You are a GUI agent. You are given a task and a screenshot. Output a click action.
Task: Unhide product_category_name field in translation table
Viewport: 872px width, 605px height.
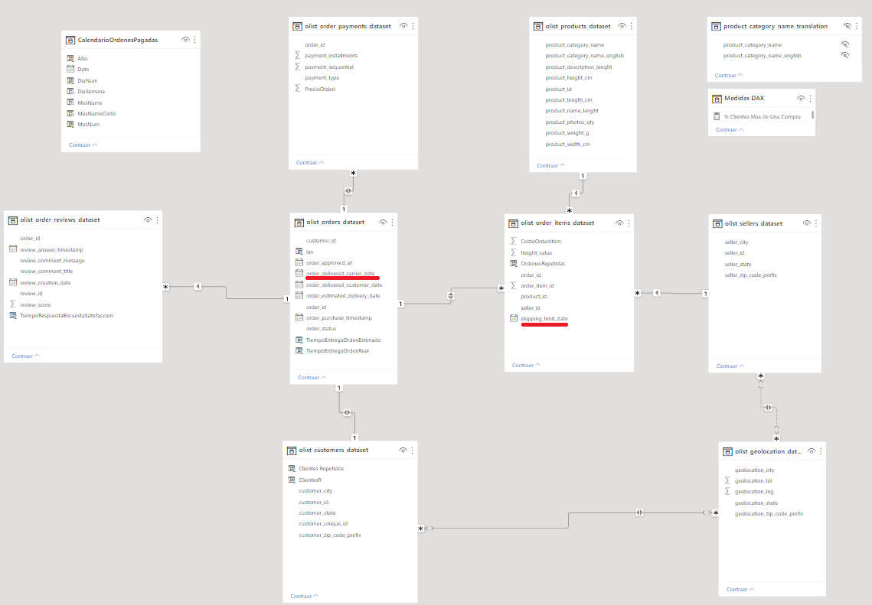point(844,44)
